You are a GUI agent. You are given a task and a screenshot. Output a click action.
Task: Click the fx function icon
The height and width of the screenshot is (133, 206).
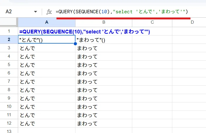tap(49, 12)
